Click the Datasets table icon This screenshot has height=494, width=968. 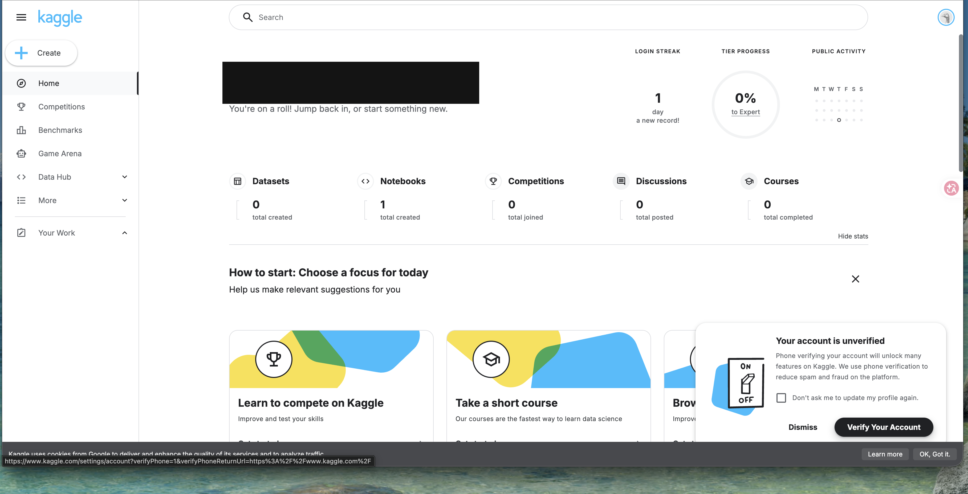[238, 181]
